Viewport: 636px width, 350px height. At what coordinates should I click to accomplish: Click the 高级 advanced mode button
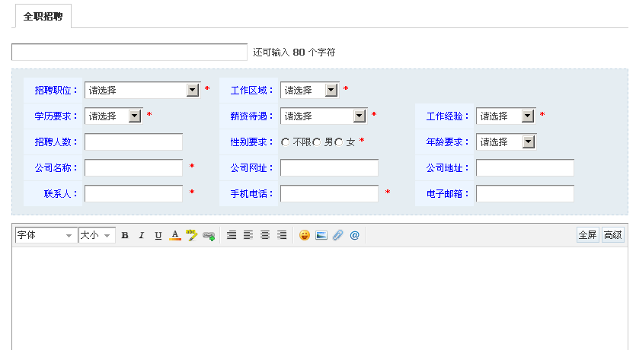pos(612,235)
